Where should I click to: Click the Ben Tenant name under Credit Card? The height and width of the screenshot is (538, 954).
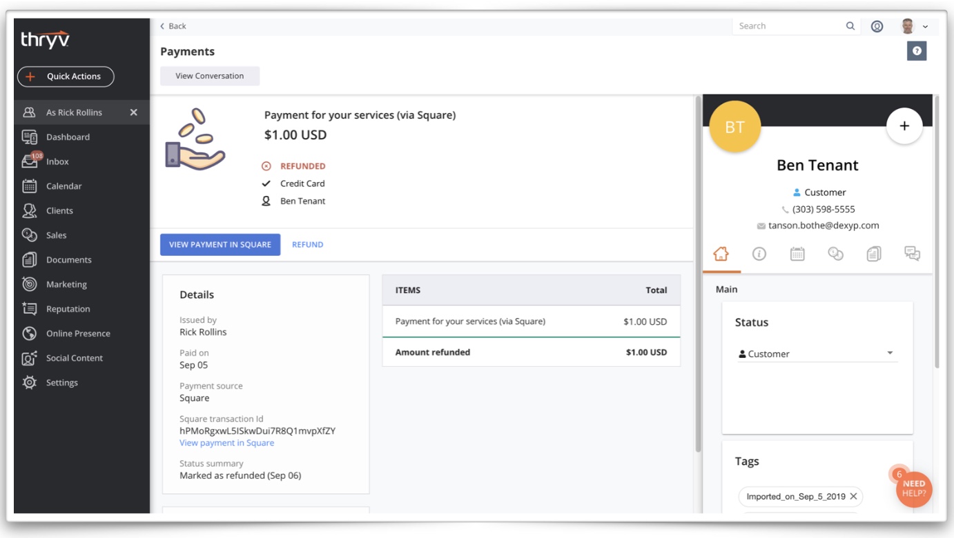(302, 201)
